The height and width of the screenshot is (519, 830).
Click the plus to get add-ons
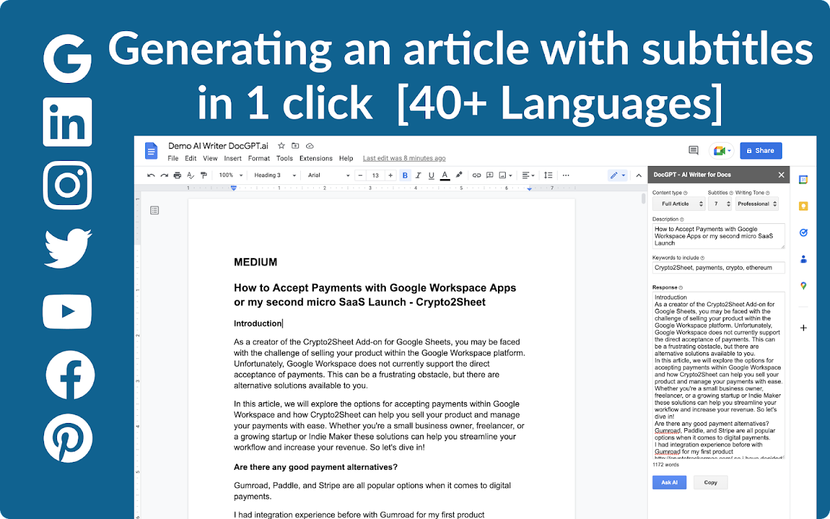803,328
